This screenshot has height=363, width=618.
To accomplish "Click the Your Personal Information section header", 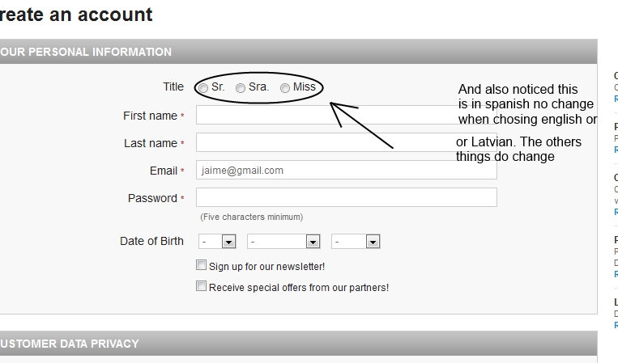I will pyautogui.click(x=86, y=52).
